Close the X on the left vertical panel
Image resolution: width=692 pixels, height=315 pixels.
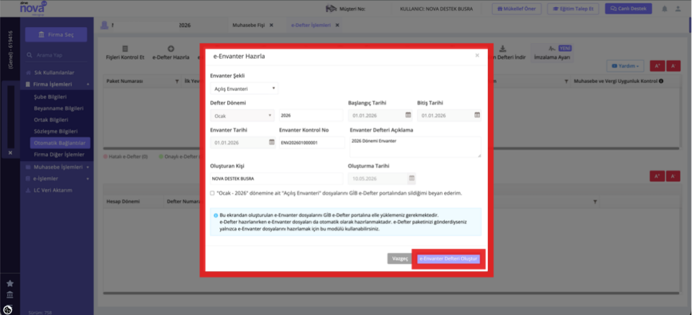[x=10, y=153]
